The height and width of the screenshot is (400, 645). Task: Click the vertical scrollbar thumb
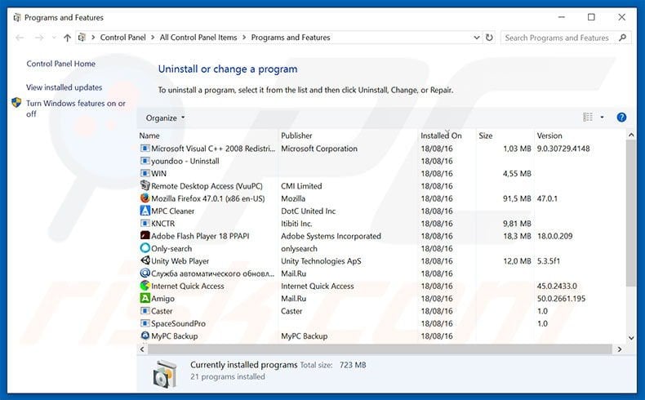click(x=631, y=213)
